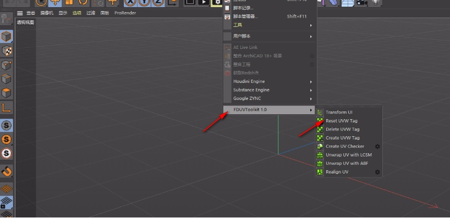Image resolution: width=450 pixels, height=218 pixels.
Task: Switch to Points mode
Action: tap(6, 65)
